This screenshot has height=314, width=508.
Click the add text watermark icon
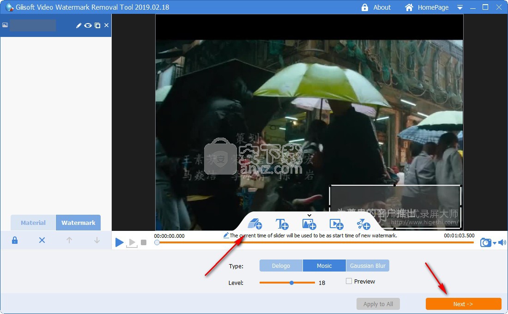point(282,224)
